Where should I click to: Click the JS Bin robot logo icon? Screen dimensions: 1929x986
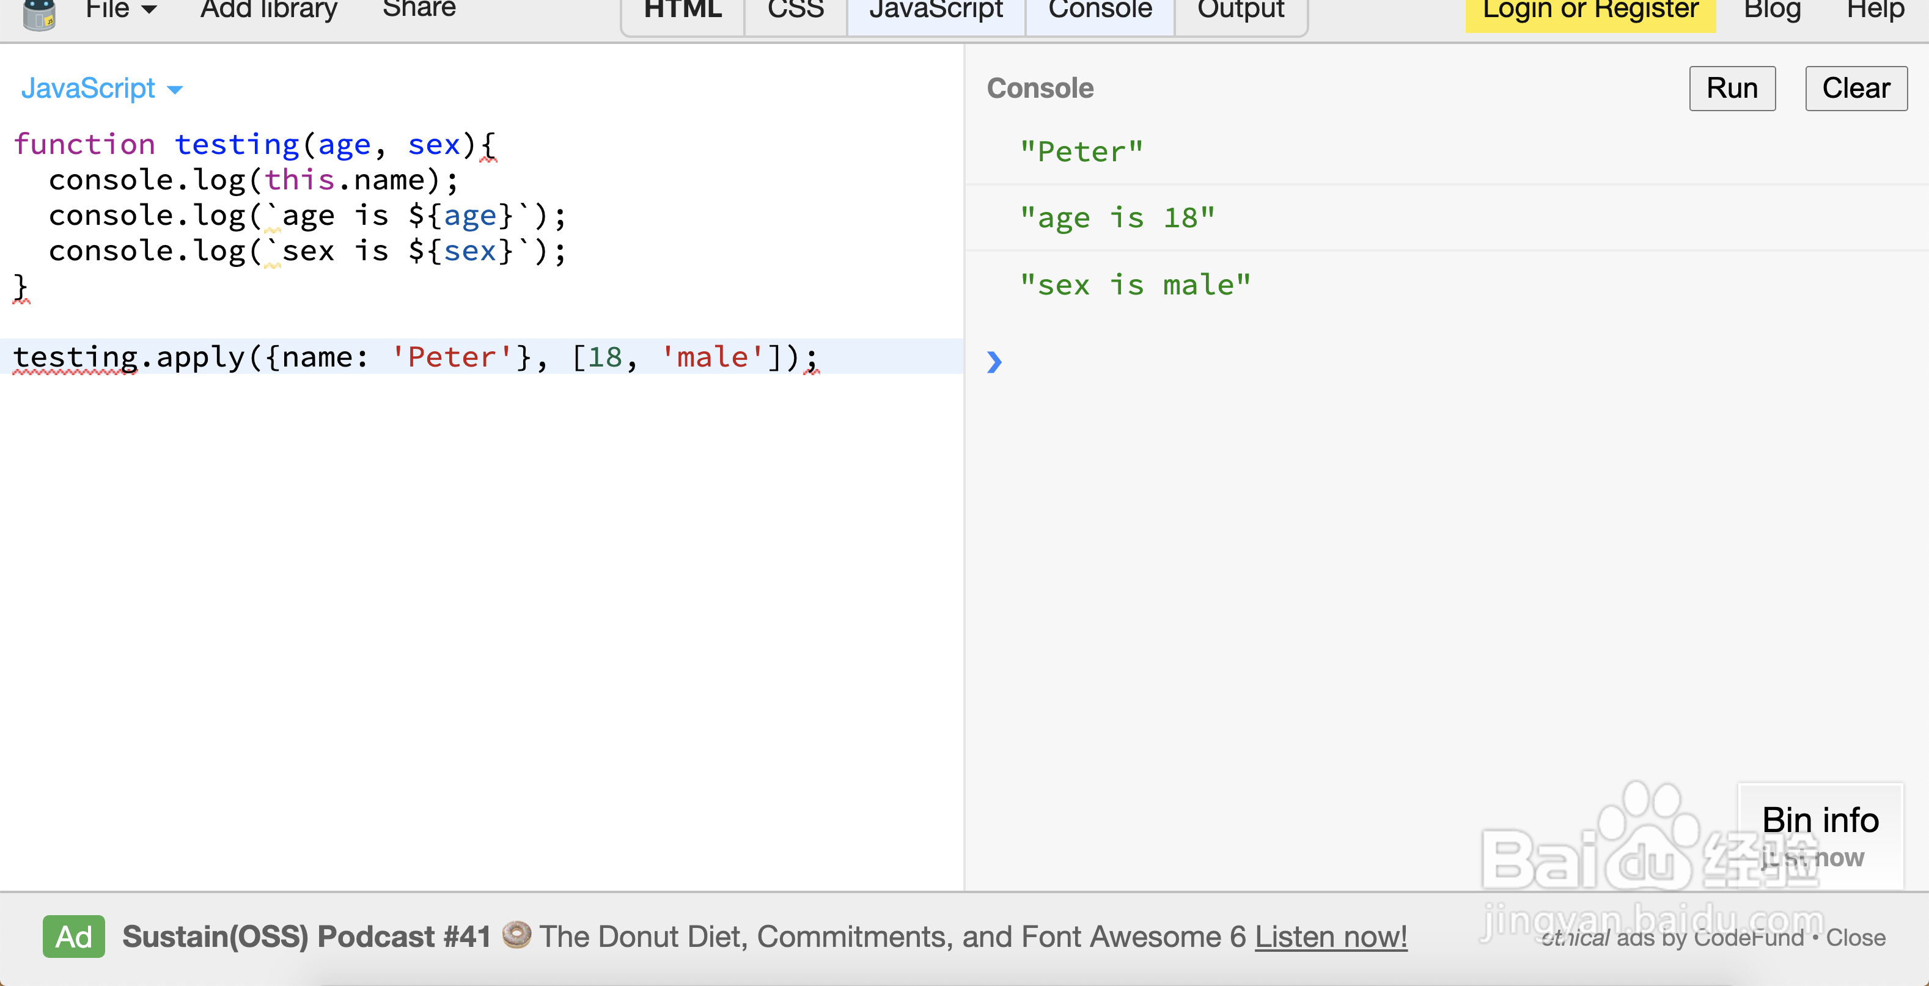39,13
